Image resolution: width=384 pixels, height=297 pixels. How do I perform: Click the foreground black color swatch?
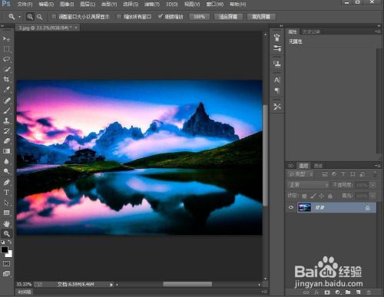4,249
